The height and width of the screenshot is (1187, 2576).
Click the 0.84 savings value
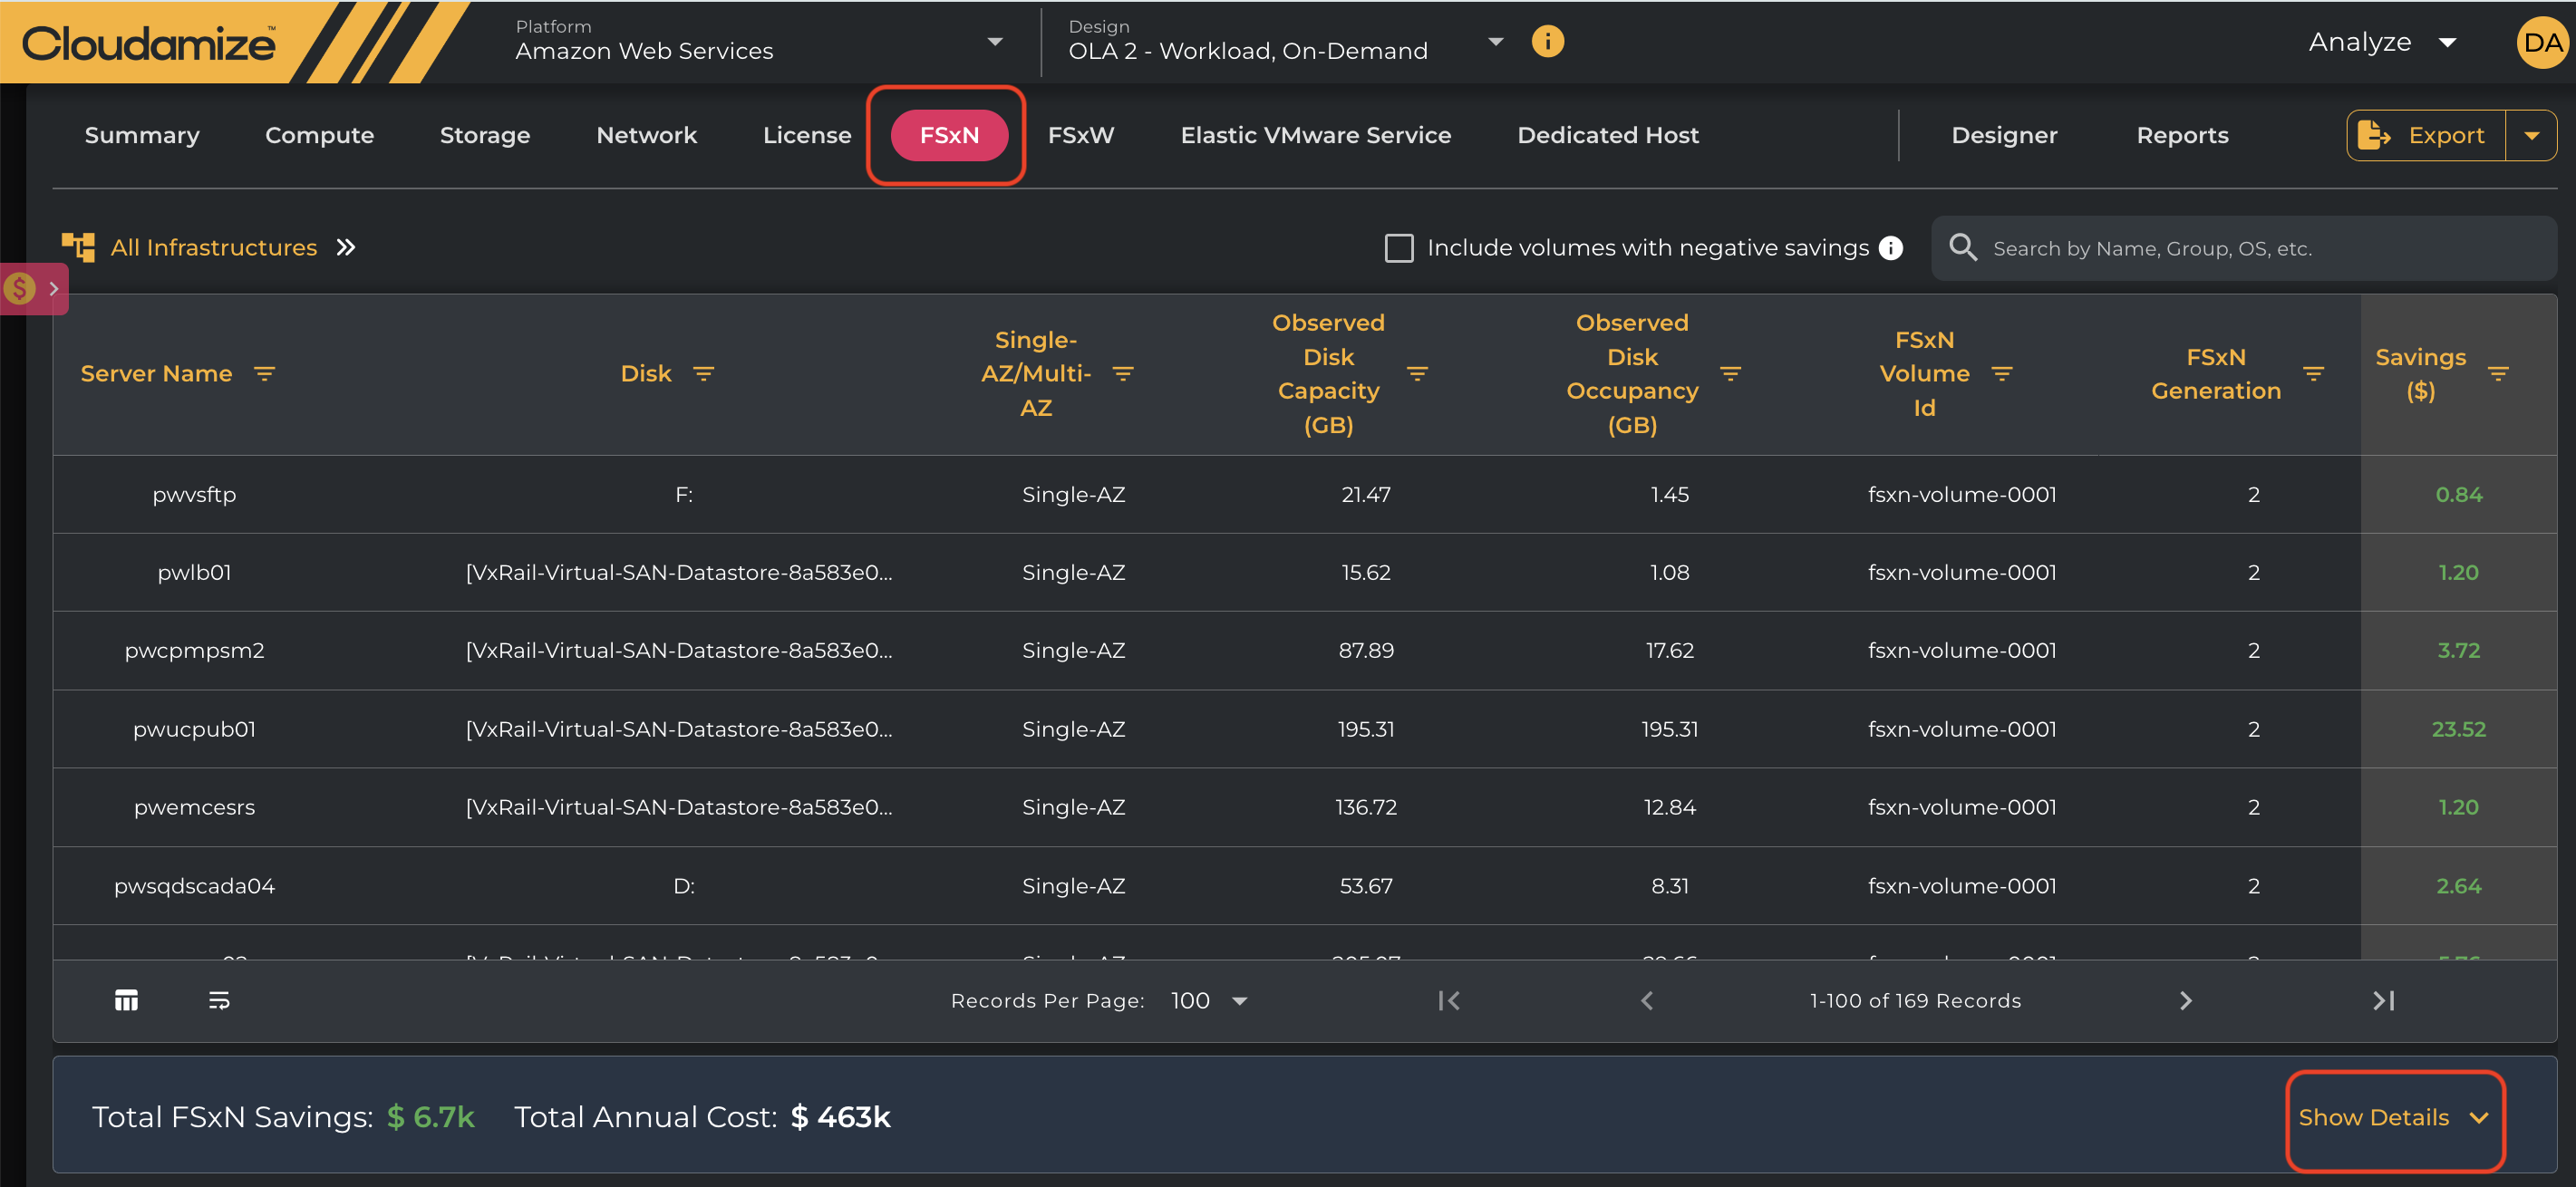point(2458,494)
